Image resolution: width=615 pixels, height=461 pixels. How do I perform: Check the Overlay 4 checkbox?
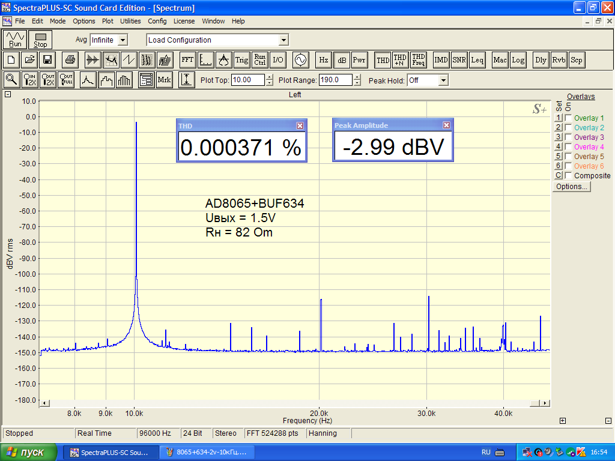click(x=568, y=147)
